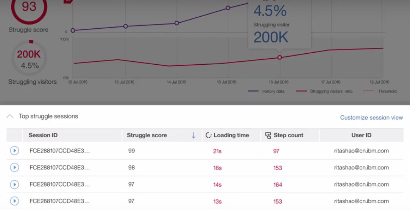410x210 pixels.
Task: Toggle the Struggling visitors' ratio legend entry
Action: click(x=324, y=91)
